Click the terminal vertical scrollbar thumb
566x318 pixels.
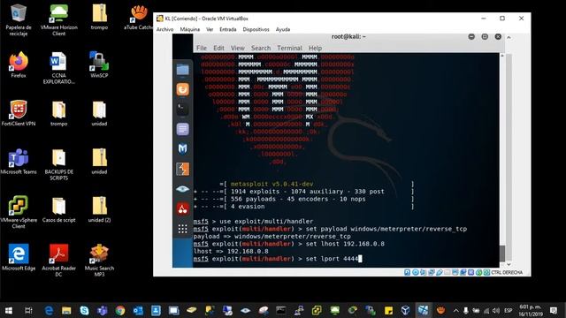coord(502,254)
